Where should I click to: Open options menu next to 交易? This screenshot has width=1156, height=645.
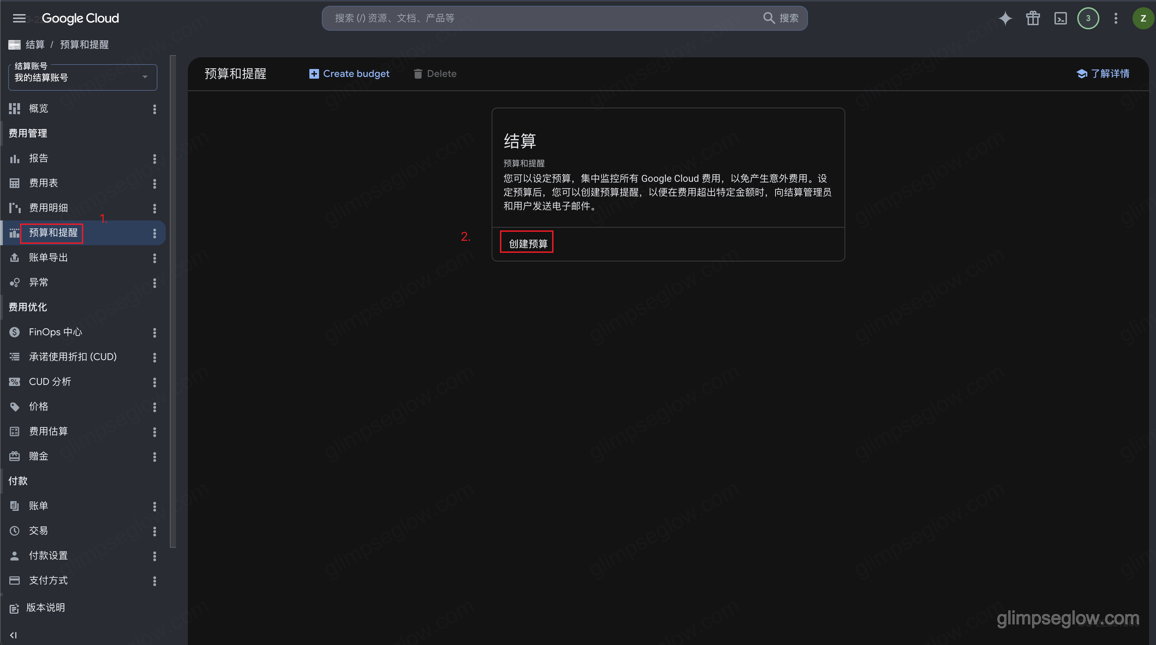tap(154, 531)
